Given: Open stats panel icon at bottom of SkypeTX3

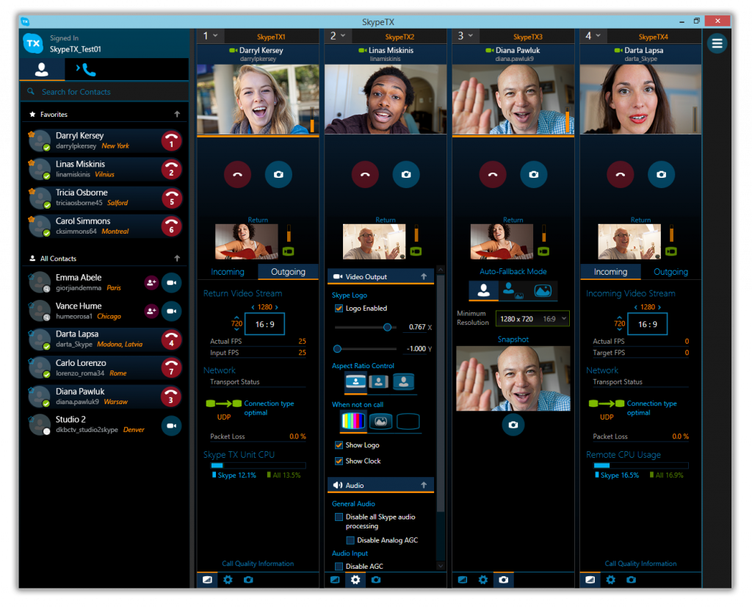Looking at the screenshot, I should (x=463, y=580).
